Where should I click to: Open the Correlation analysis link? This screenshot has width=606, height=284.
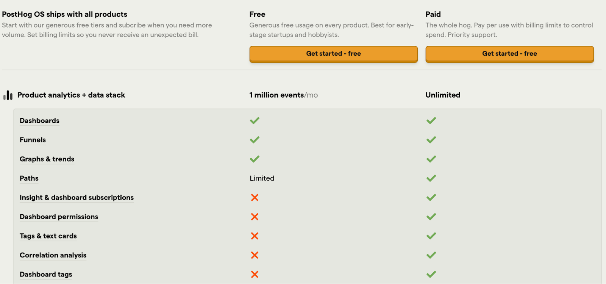point(53,255)
